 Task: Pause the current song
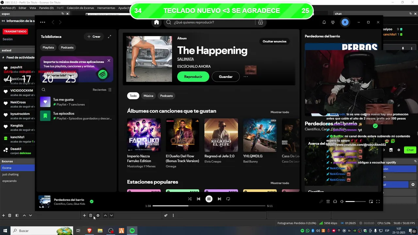click(209, 199)
